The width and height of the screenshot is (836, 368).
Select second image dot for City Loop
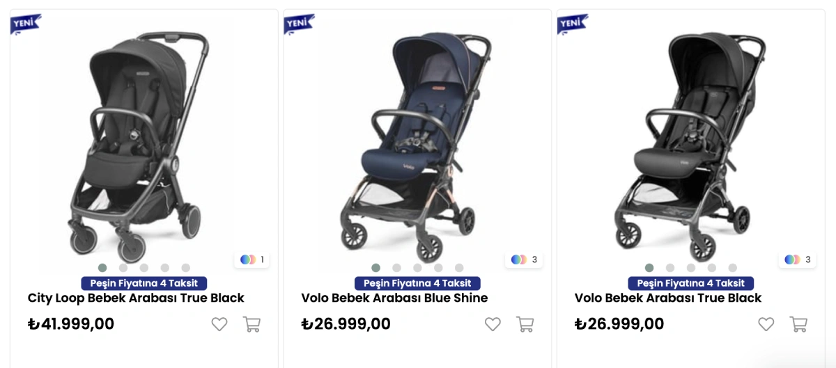click(x=123, y=268)
